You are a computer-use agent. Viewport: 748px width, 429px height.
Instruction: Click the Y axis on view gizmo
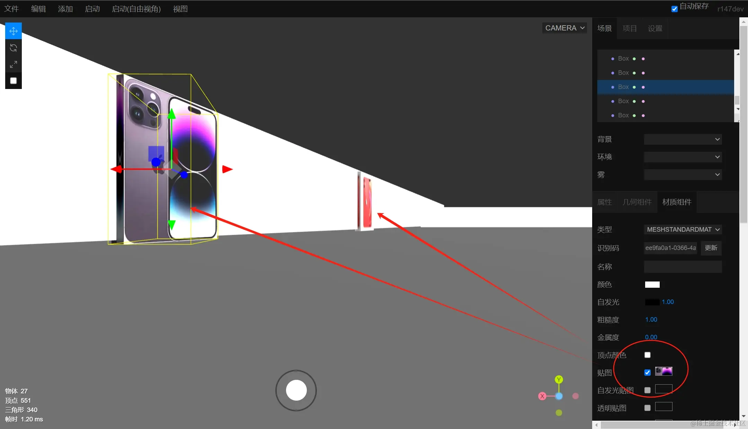pos(559,379)
